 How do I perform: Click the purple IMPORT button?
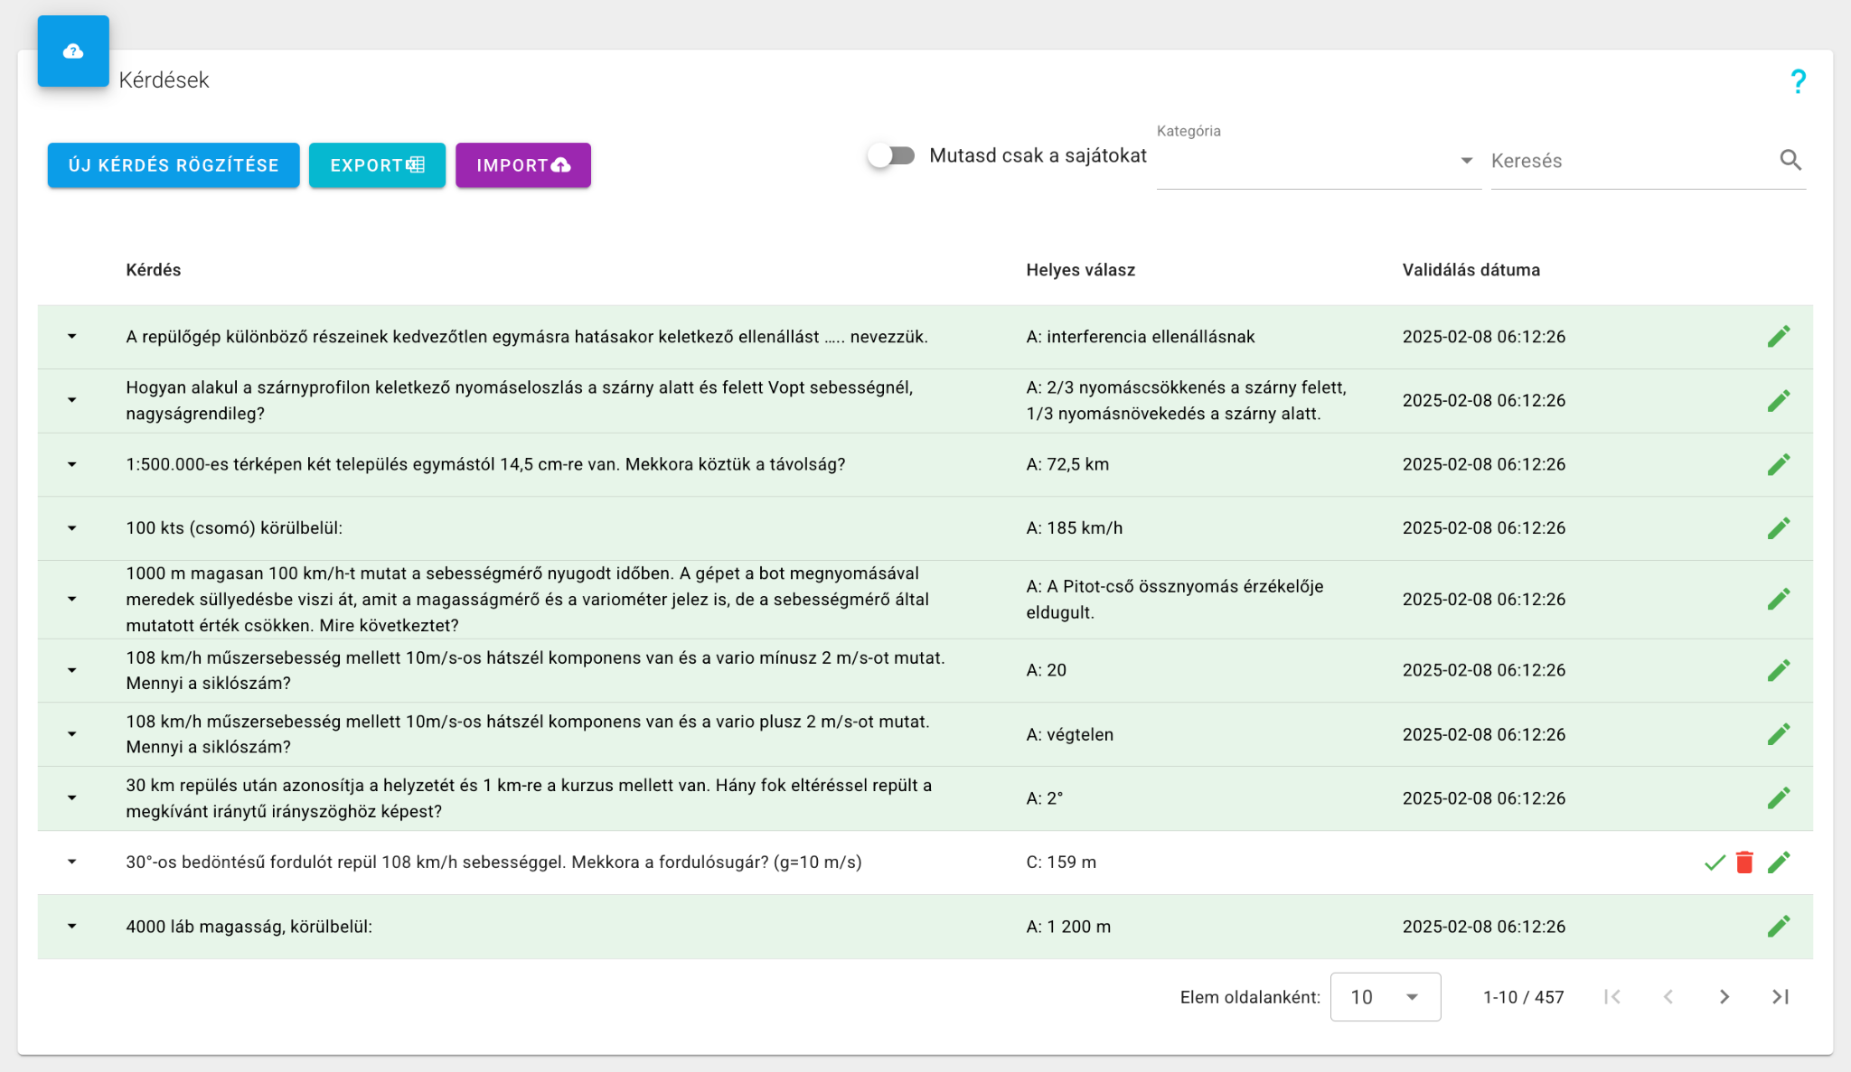522,165
